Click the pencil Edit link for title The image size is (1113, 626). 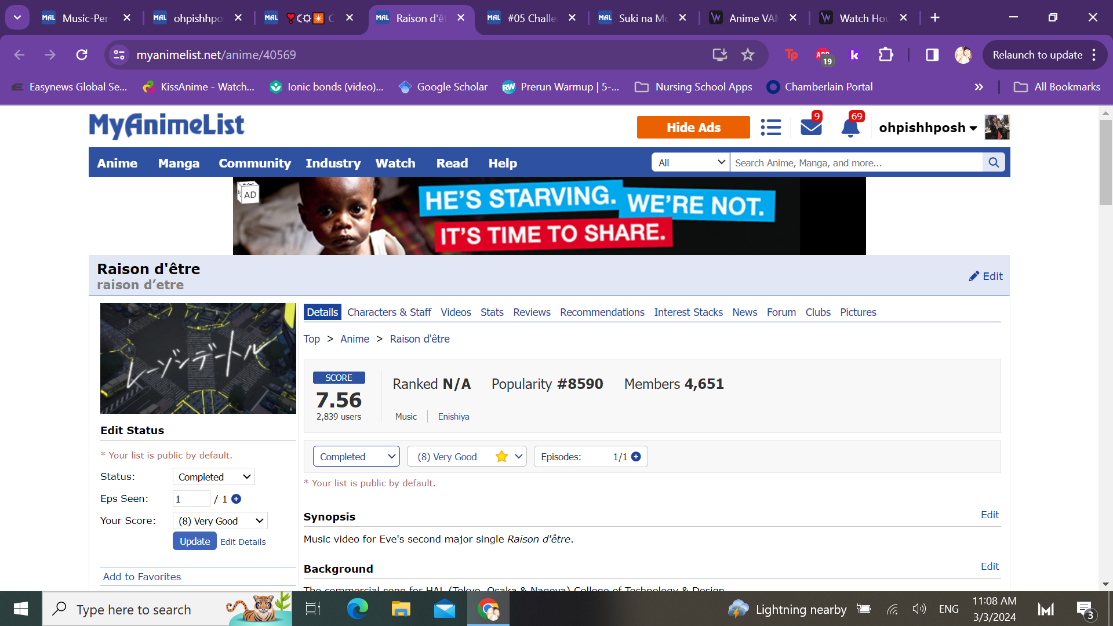click(985, 276)
